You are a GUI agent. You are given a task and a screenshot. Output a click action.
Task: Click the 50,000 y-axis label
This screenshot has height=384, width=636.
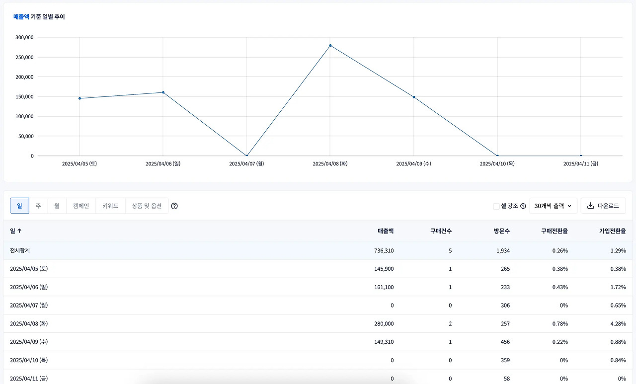[26, 136]
